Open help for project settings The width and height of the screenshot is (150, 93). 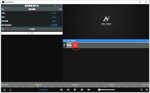(60, 9)
